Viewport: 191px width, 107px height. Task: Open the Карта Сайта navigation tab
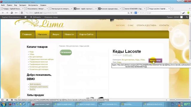pyautogui.click(x=87, y=34)
